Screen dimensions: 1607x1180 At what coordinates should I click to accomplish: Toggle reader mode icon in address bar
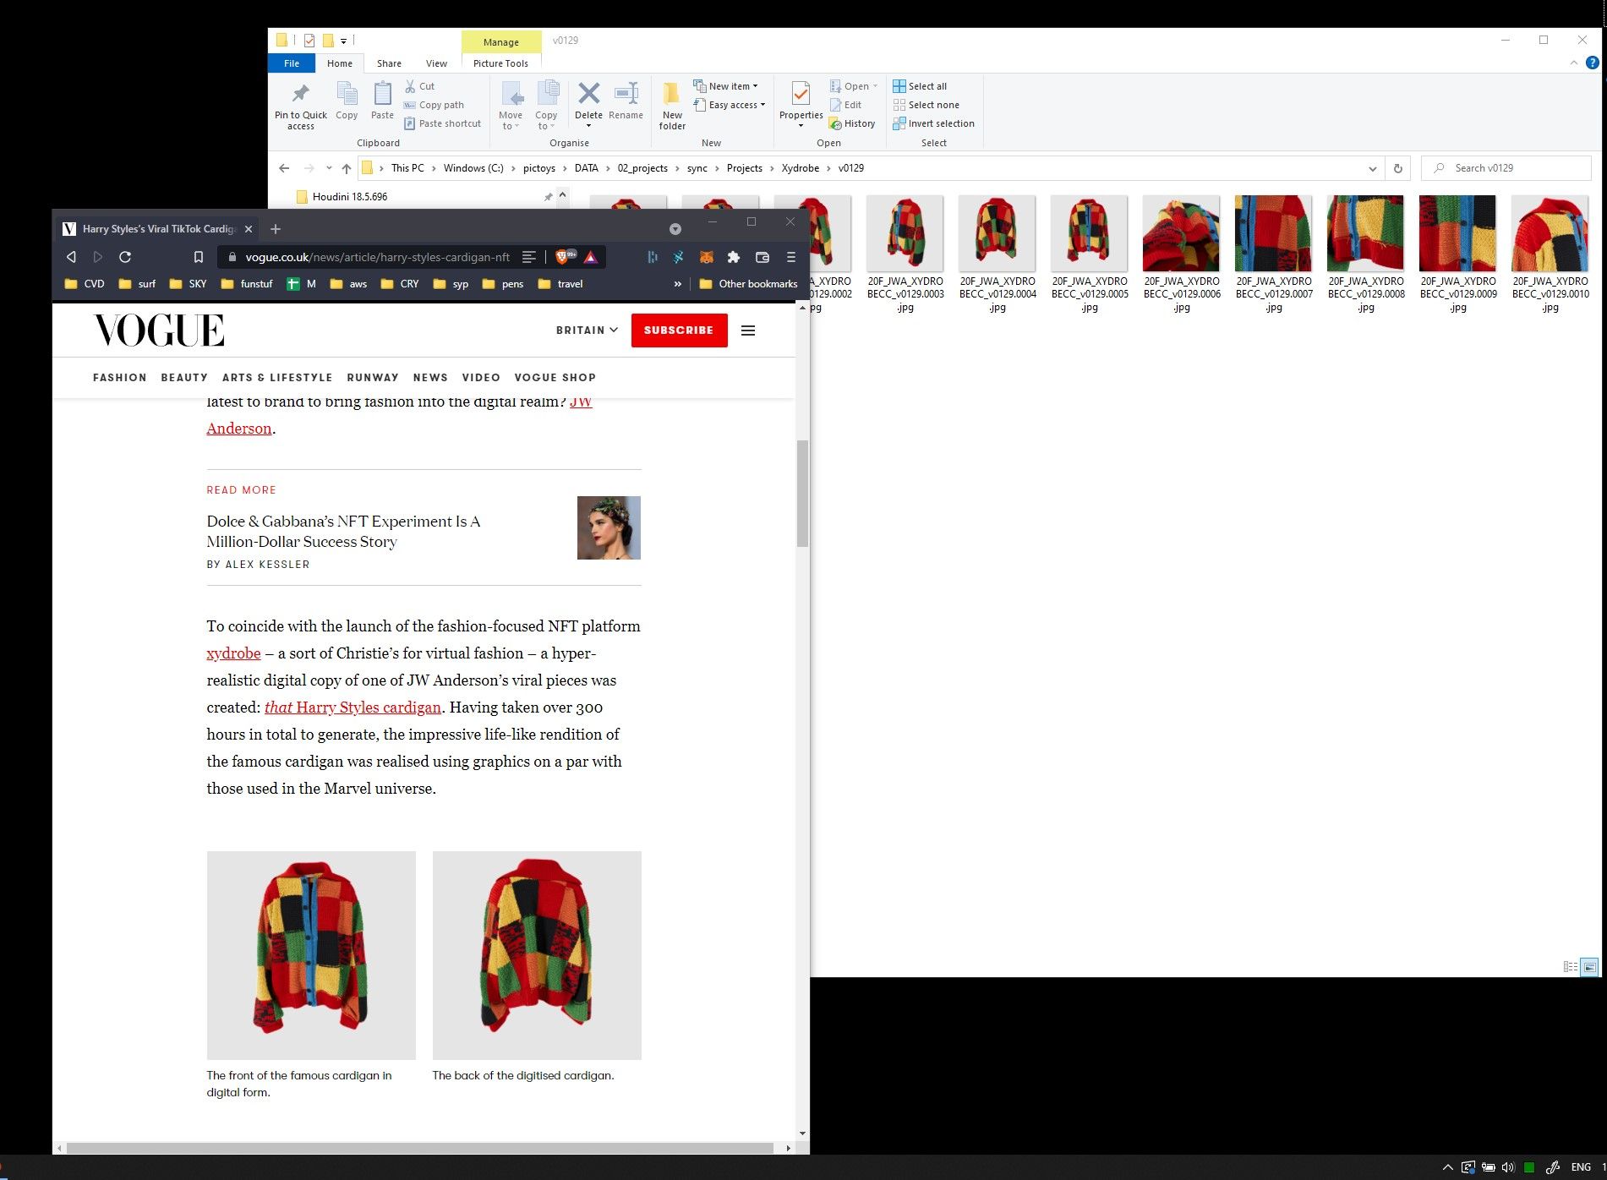point(529,257)
